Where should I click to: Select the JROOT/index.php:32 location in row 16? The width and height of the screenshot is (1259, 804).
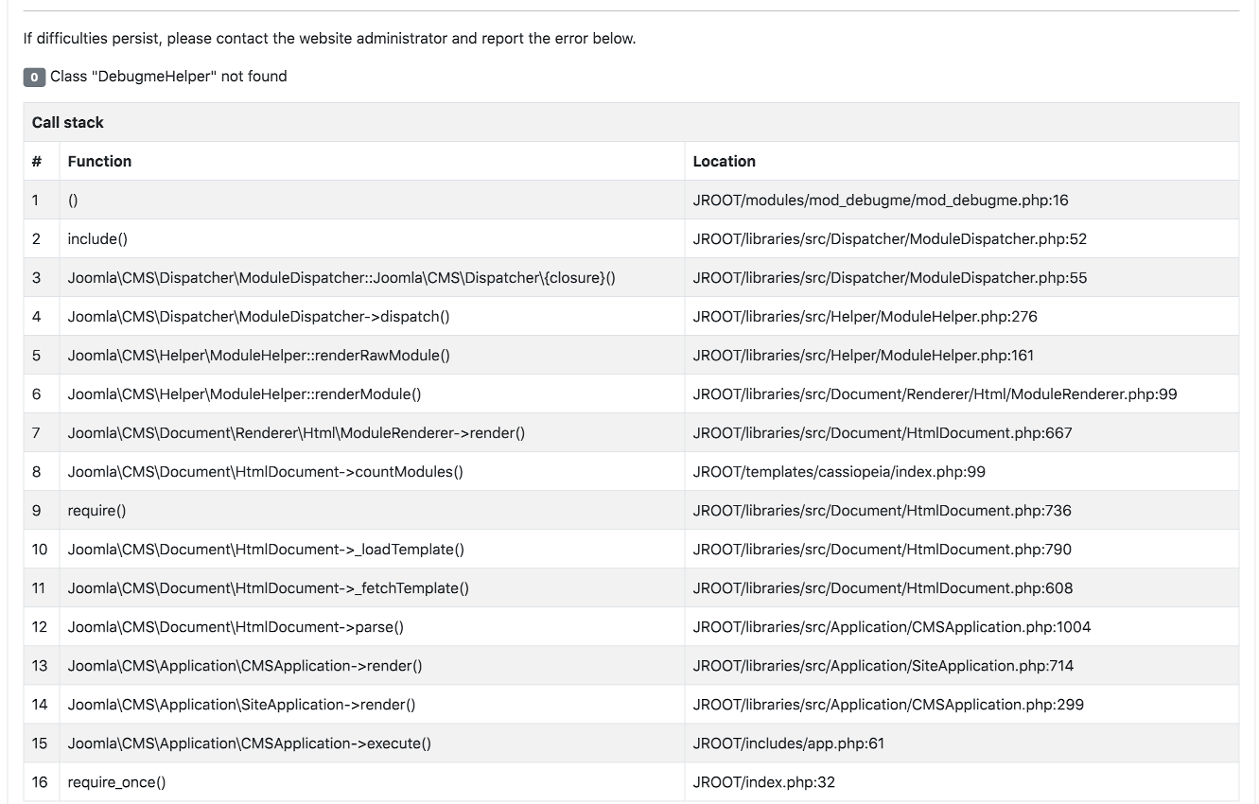coord(762,782)
